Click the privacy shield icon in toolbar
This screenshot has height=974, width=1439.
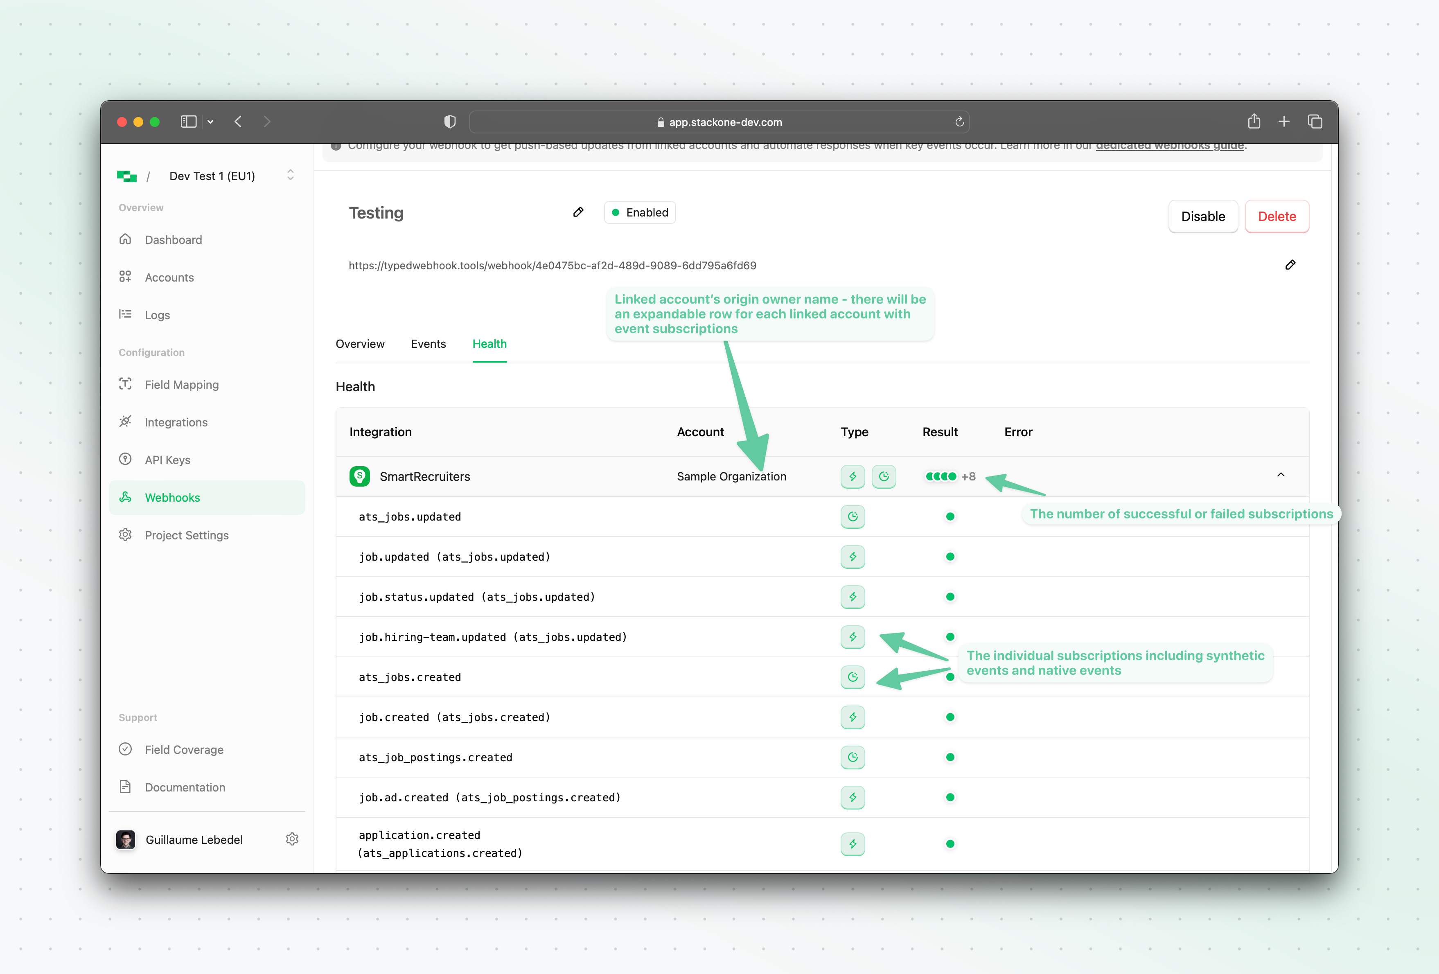[x=450, y=122]
